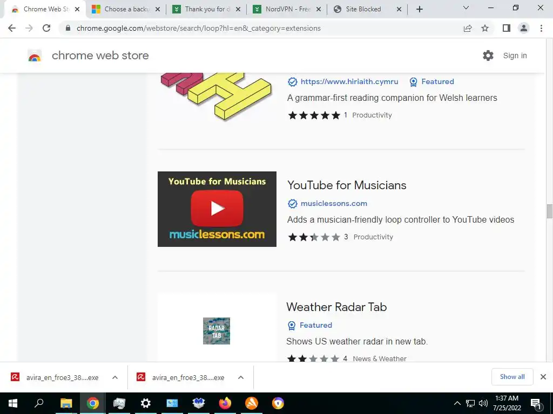Image resolution: width=553 pixels, height=414 pixels.
Task: Close the NordVPN tab
Action: (319, 10)
